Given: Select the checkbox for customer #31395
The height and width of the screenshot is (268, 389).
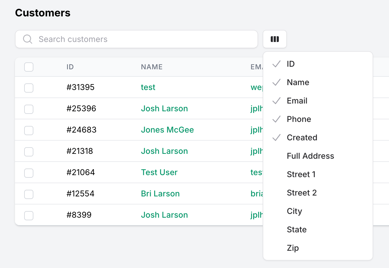Looking at the screenshot, I should coord(29,88).
